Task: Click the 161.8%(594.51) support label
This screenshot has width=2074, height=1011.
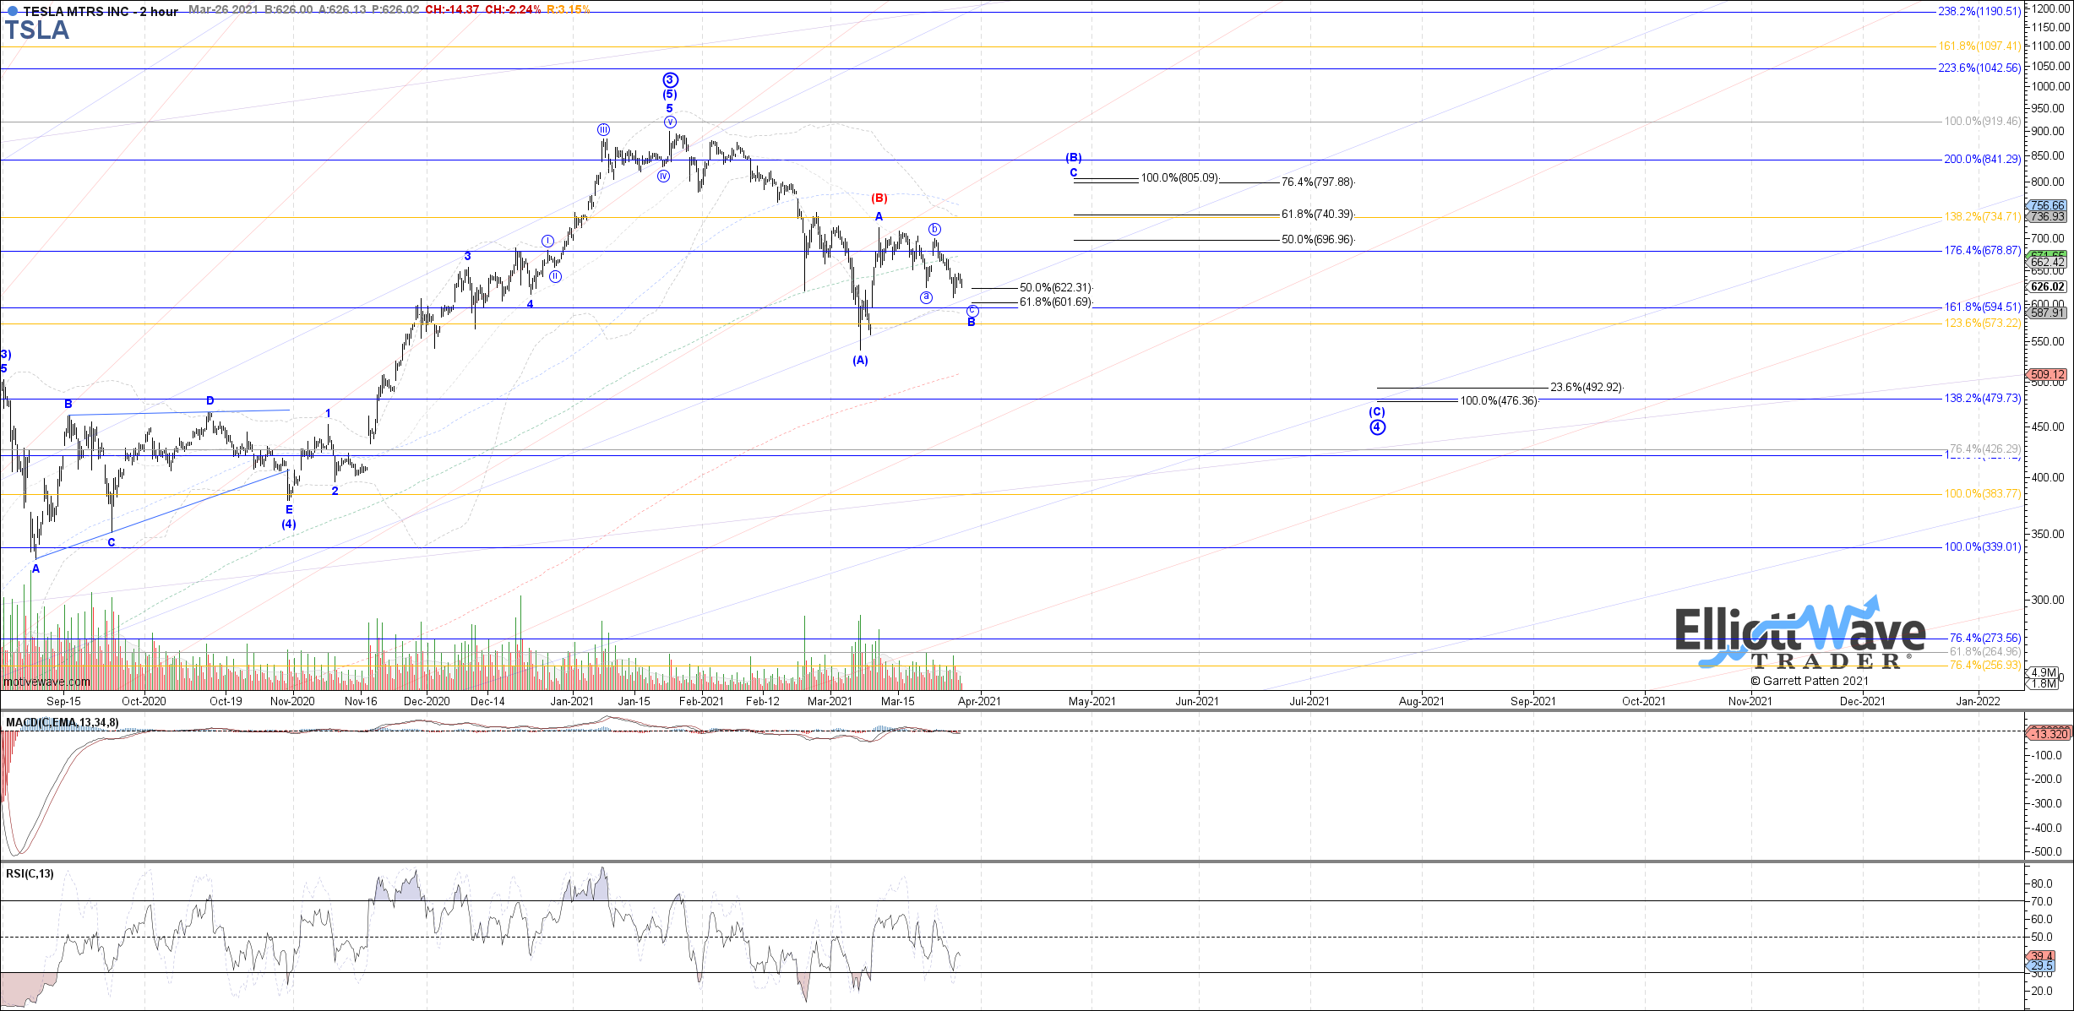Action: coord(1983,307)
